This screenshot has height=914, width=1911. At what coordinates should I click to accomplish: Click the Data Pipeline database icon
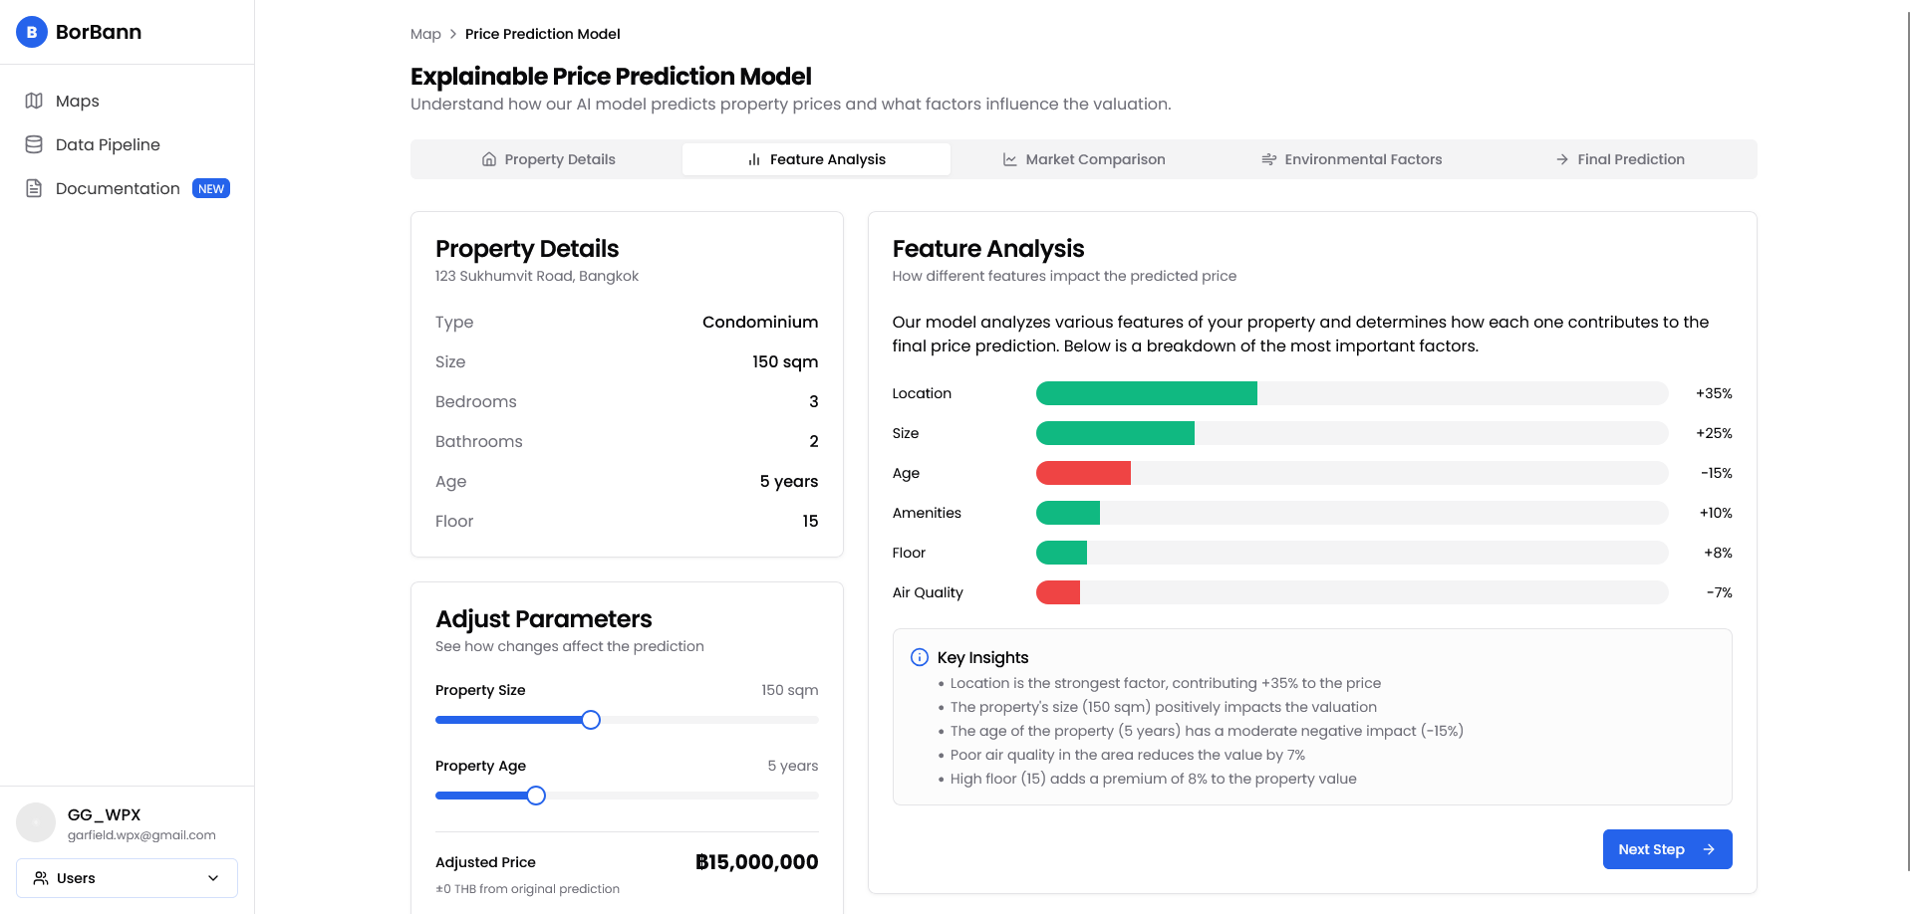coord(34,144)
